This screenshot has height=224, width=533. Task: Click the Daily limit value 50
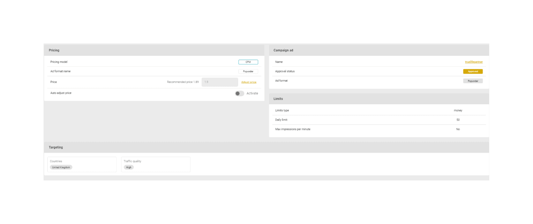458,120
